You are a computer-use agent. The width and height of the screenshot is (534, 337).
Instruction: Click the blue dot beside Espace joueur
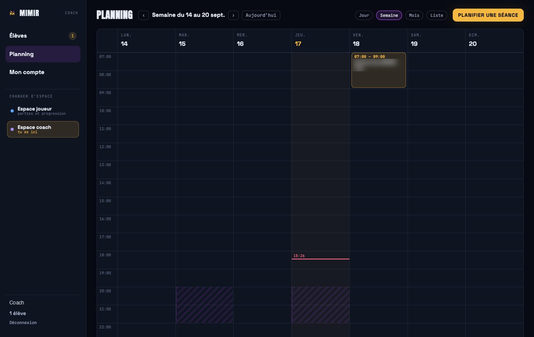[12, 111]
